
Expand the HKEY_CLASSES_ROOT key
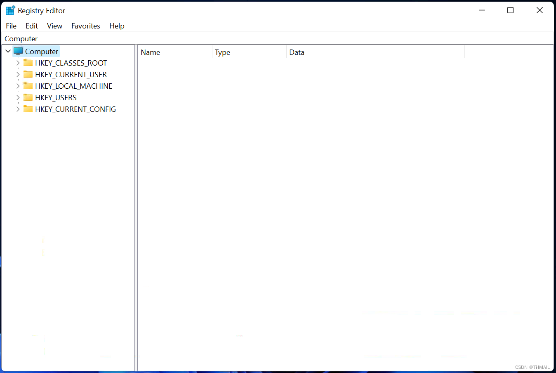tap(18, 63)
